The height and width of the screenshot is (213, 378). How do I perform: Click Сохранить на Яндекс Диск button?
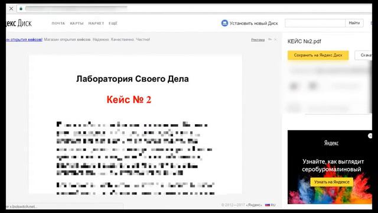coord(318,55)
